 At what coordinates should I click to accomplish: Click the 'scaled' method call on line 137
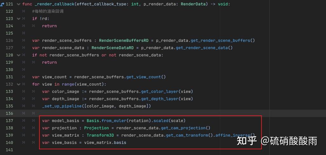pos(161,120)
